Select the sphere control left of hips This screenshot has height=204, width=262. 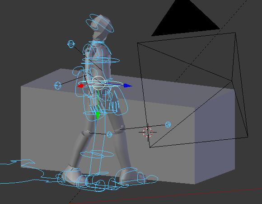click(58, 85)
